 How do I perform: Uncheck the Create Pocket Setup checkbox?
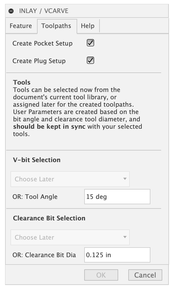(90, 43)
